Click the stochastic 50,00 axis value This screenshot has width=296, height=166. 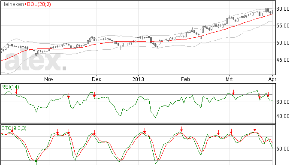tap(283, 149)
